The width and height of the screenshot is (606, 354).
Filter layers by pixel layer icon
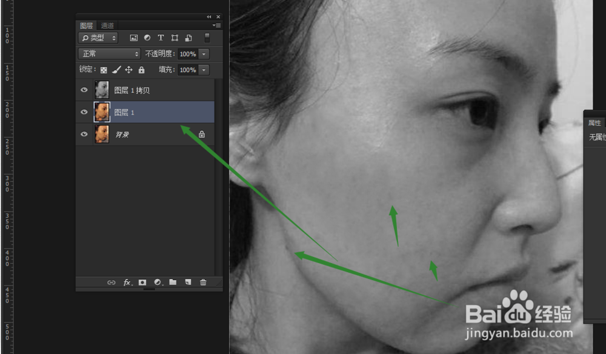(134, 38)
